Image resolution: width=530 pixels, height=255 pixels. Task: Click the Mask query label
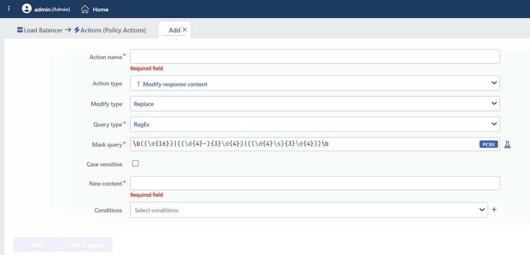coord(107,145)
